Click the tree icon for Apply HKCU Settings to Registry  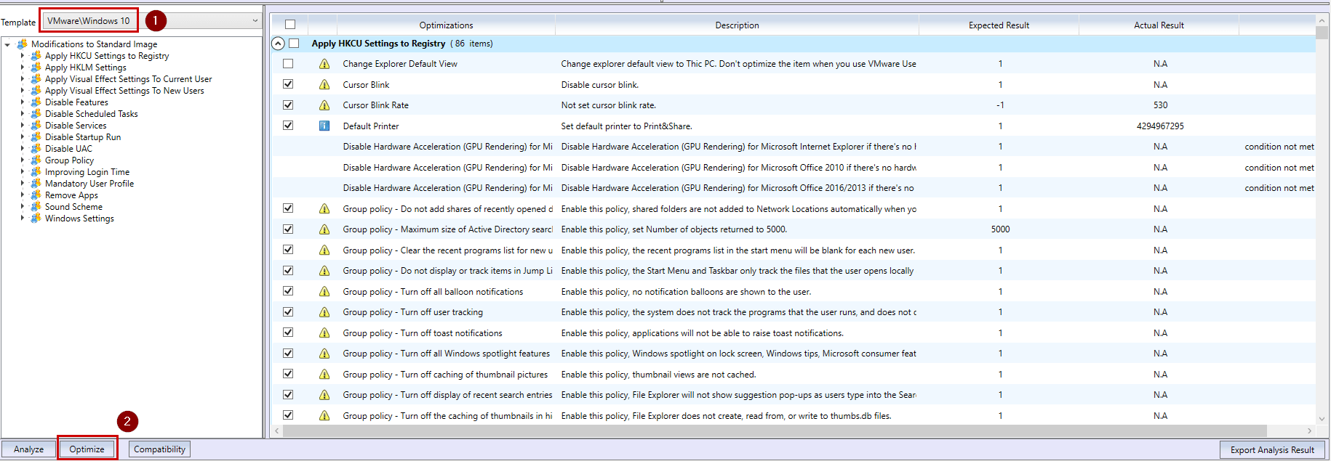point(36,56)
